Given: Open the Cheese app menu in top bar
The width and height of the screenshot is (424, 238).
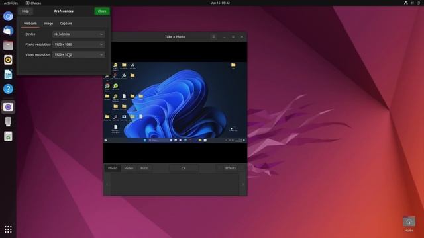Looking at the screenshot, I should click(x=34, y=3).
